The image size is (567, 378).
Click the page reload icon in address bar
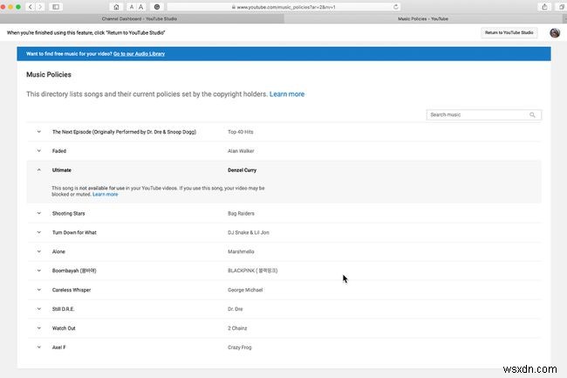click(395, 6)
